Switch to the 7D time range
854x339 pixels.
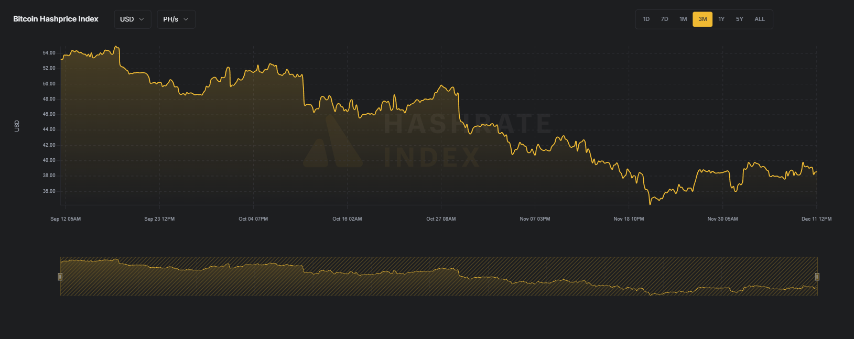pyautogui.click(x=664, y=19)
